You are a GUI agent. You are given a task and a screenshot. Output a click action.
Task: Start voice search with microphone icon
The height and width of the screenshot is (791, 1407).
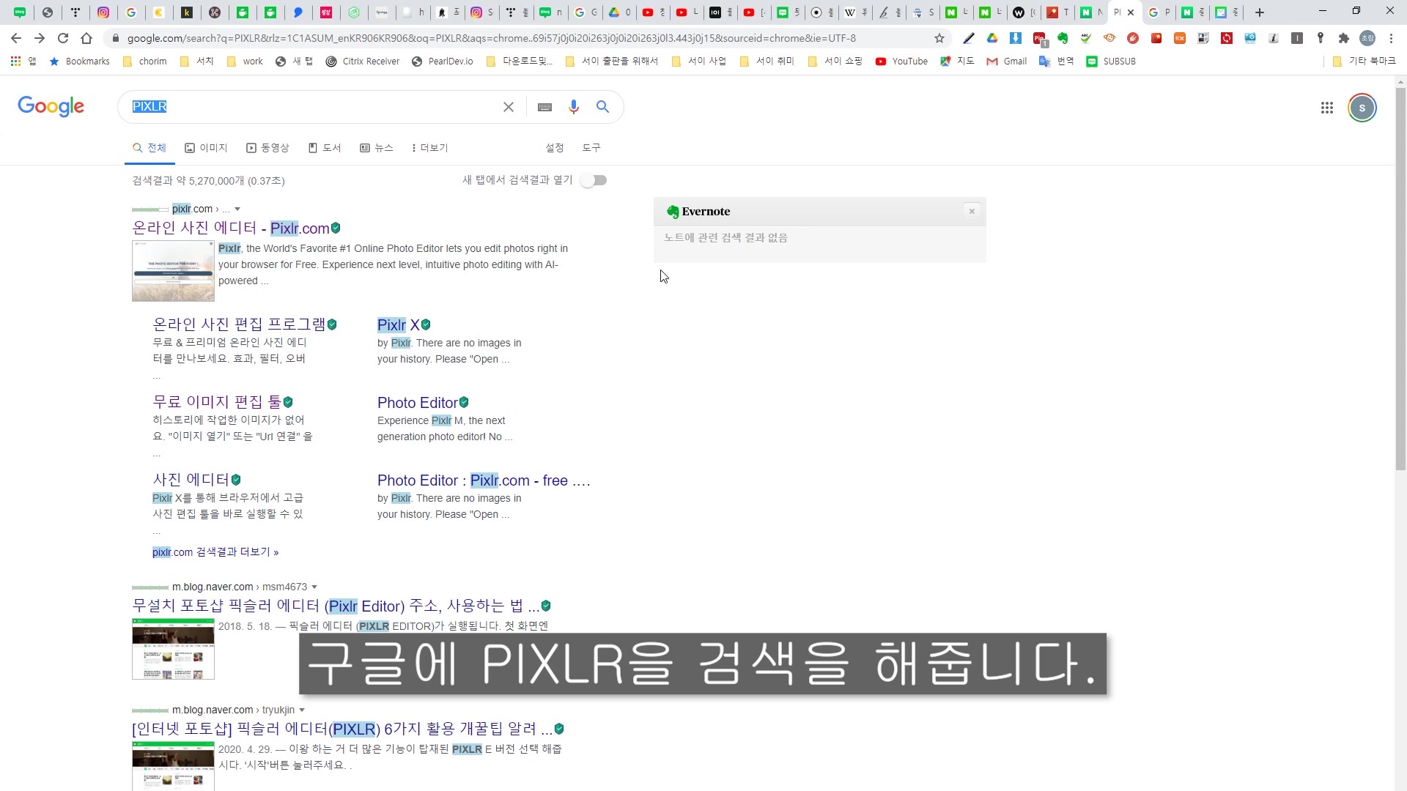click(574, 107)
